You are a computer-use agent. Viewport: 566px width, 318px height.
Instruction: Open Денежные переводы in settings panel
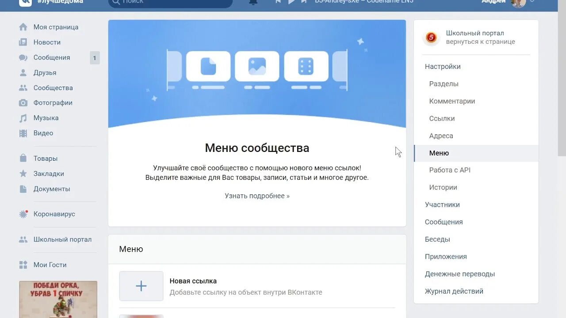(x=460, y=274)
